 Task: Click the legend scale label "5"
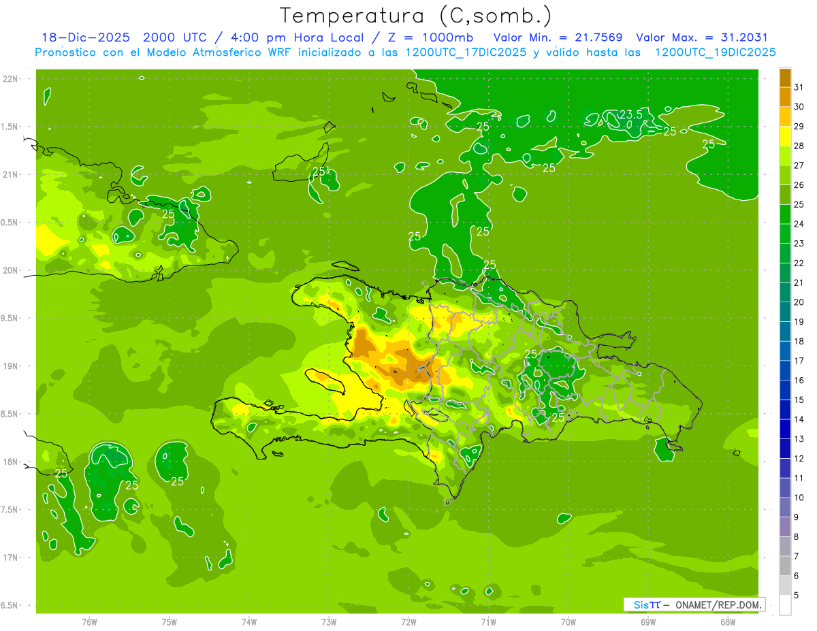point(797,596)
